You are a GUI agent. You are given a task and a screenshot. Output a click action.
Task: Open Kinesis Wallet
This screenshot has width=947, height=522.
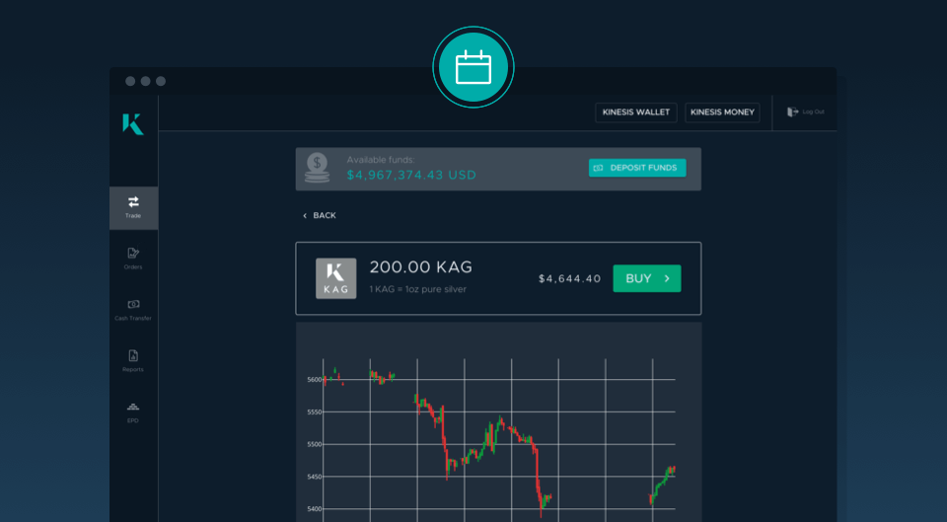(x=636, y=112)
